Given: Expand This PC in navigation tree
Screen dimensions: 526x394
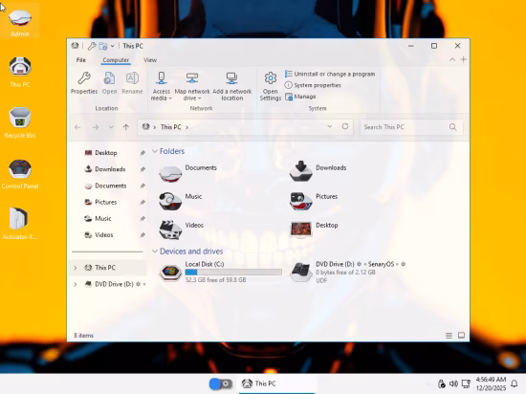Looking at the screenshot, I should point(76,268).
